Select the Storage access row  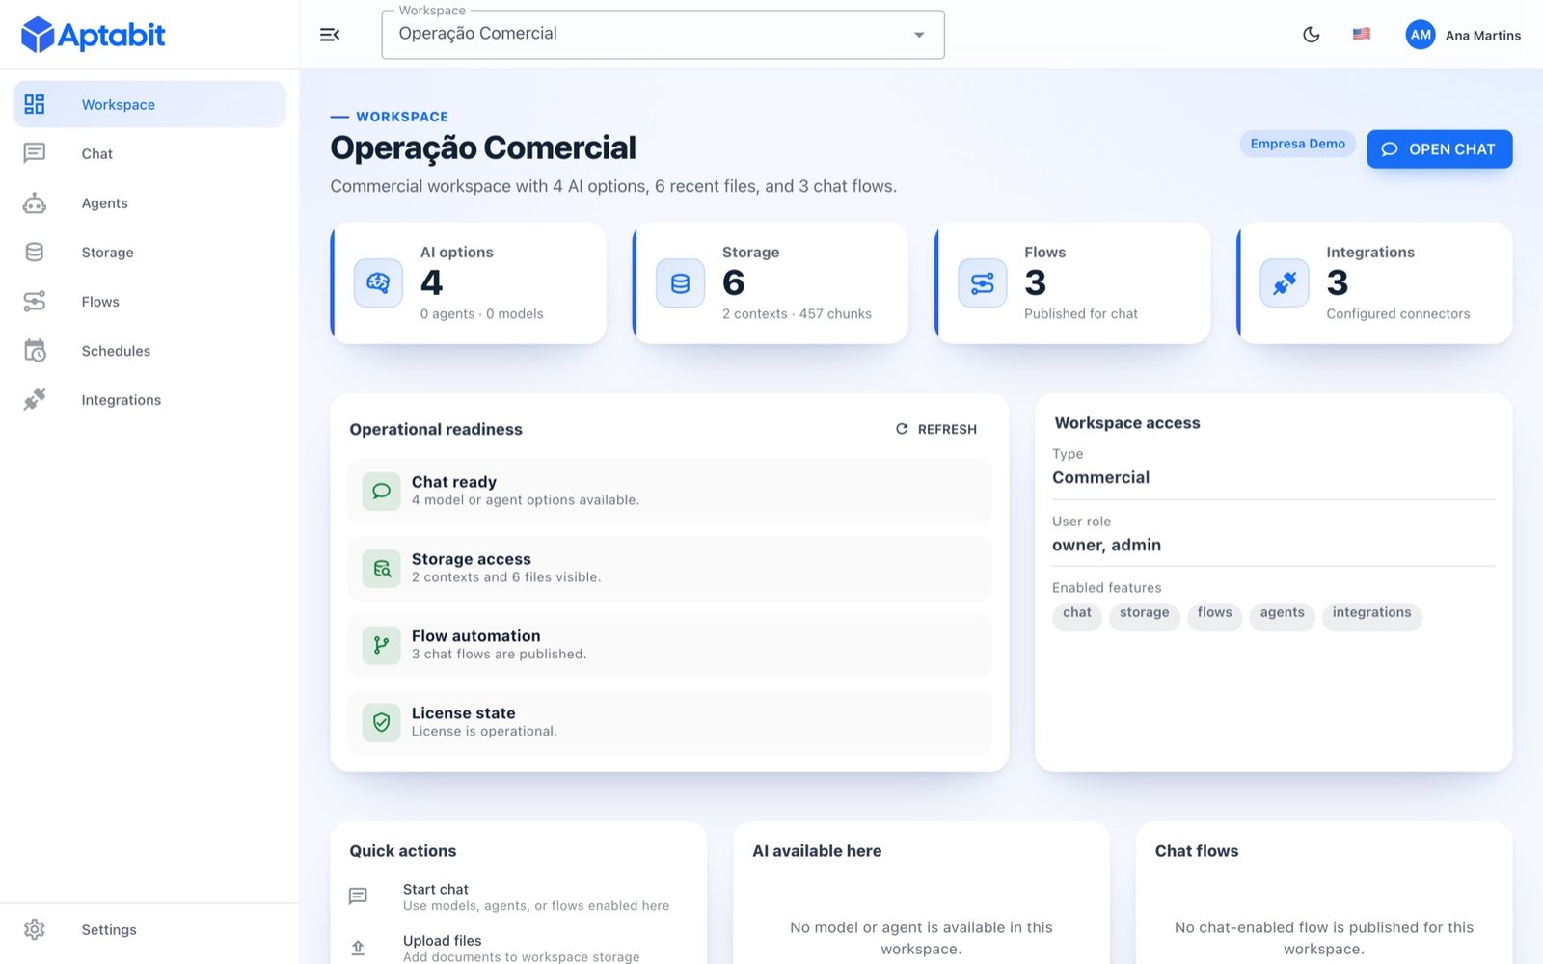[x=669, y=568]
